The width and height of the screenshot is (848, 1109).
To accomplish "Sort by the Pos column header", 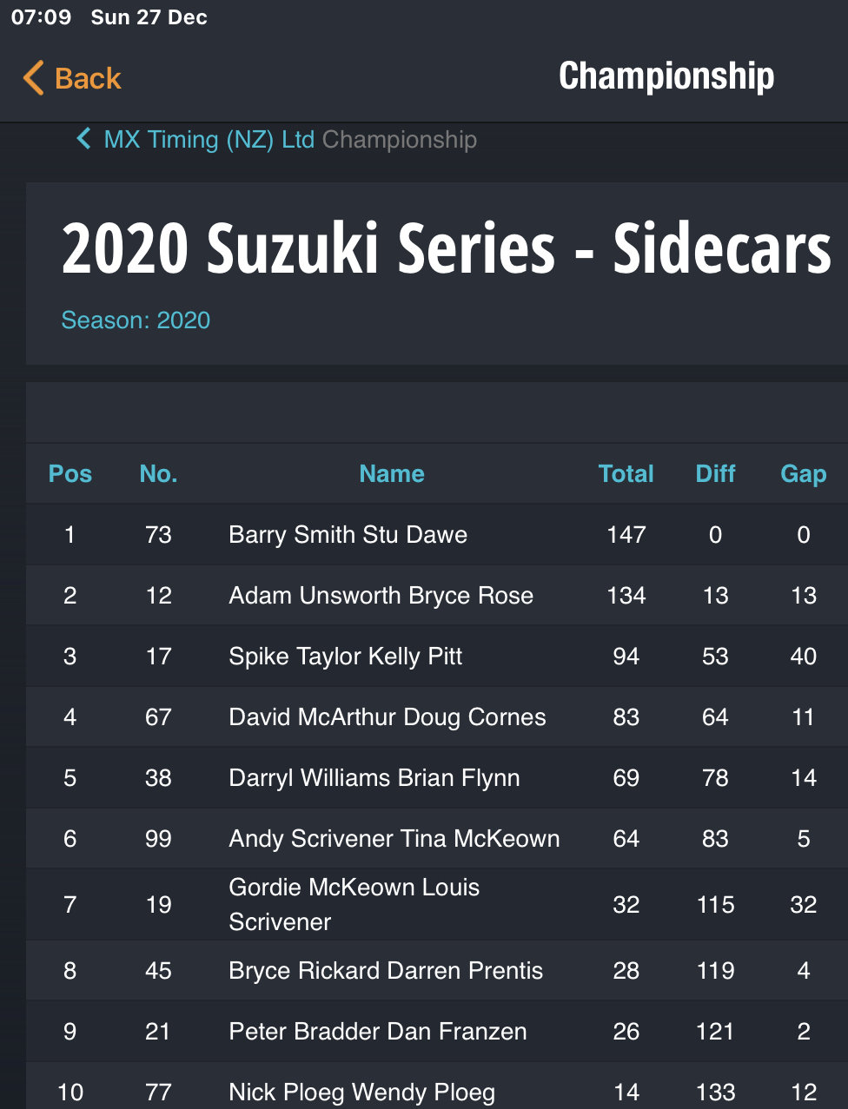I will point(70,473).
